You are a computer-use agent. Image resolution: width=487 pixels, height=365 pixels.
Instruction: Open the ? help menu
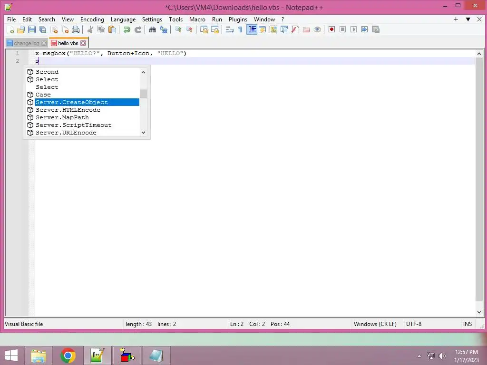pos(282,19)
